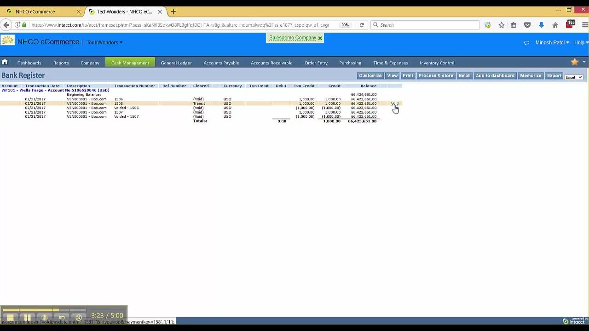Image resolution: width=589 pixels, height=331 pixels.
Task: Open the Accounts Payable menu
Action: 221,63
